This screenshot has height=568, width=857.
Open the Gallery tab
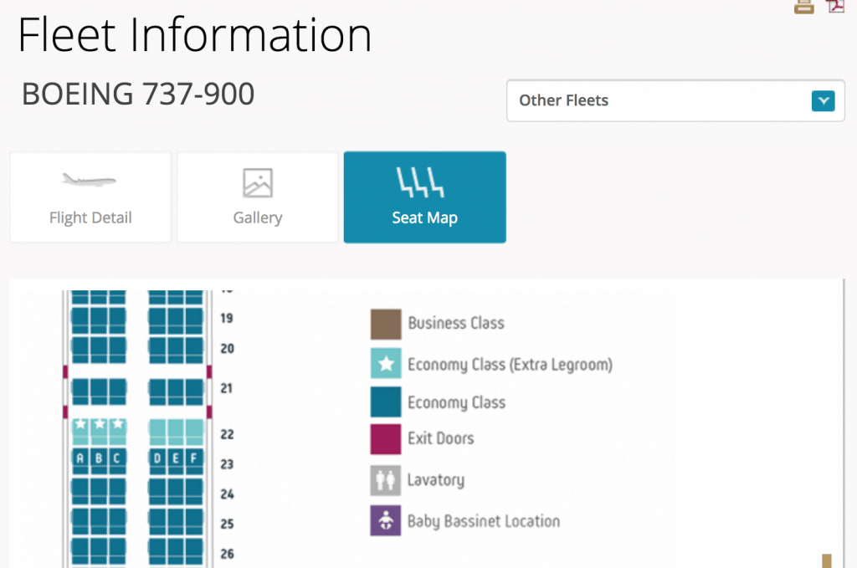click(258, 197)
